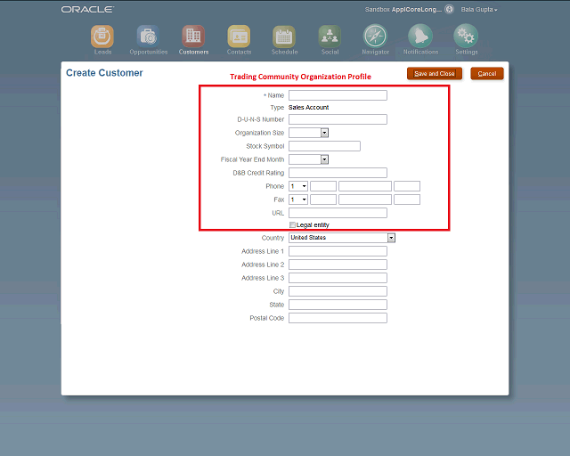Image resolution: width=570 pixels, height=456 pixels.
Task: Open the Schedule calendar icon
Action: click(x=284, y=37)
